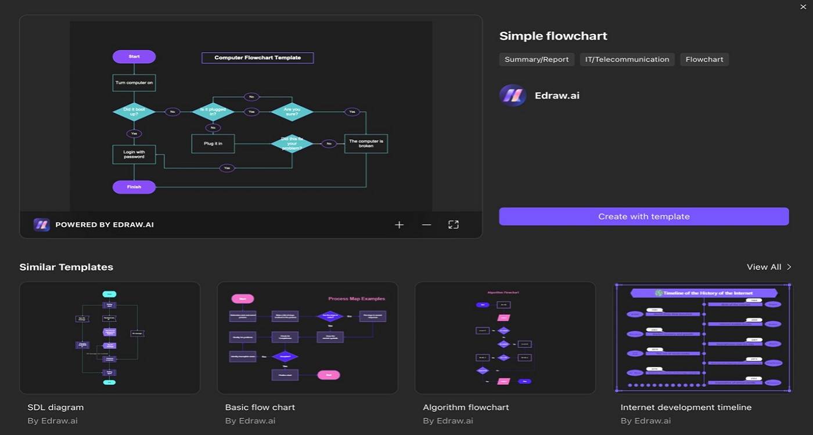
Task: Click the View All chevron arrow
Action: coord(789,267)
